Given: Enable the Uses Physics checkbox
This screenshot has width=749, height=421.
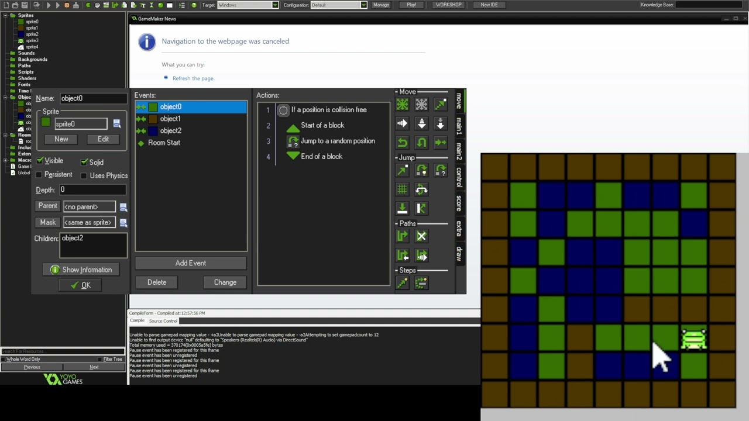Looking at the screenshot, I should point(84,175).
